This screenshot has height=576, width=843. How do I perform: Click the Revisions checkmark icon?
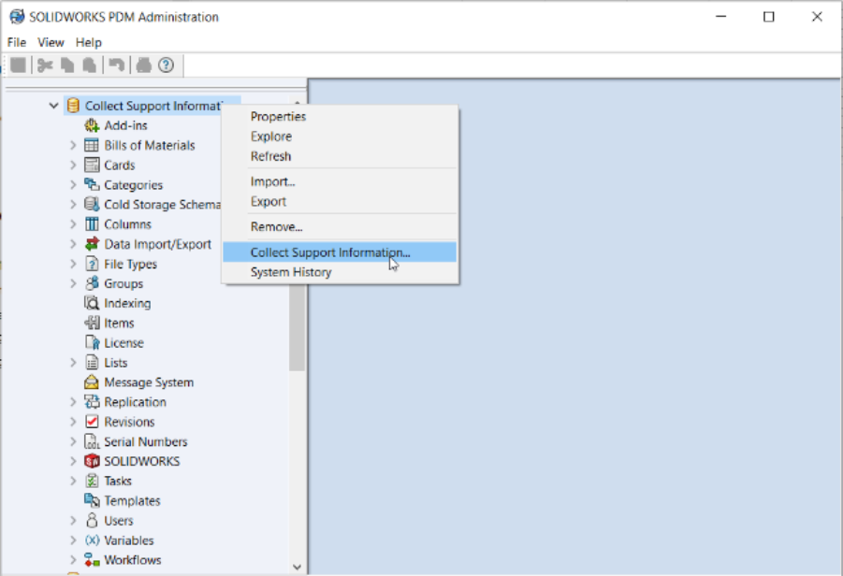pyautogui.click(x=92, y=422)
